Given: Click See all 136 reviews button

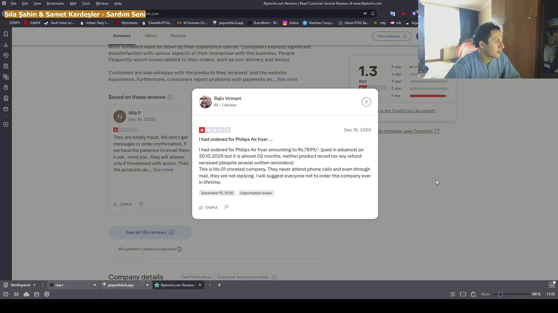Looking at the screenshot, I should 150,232.
